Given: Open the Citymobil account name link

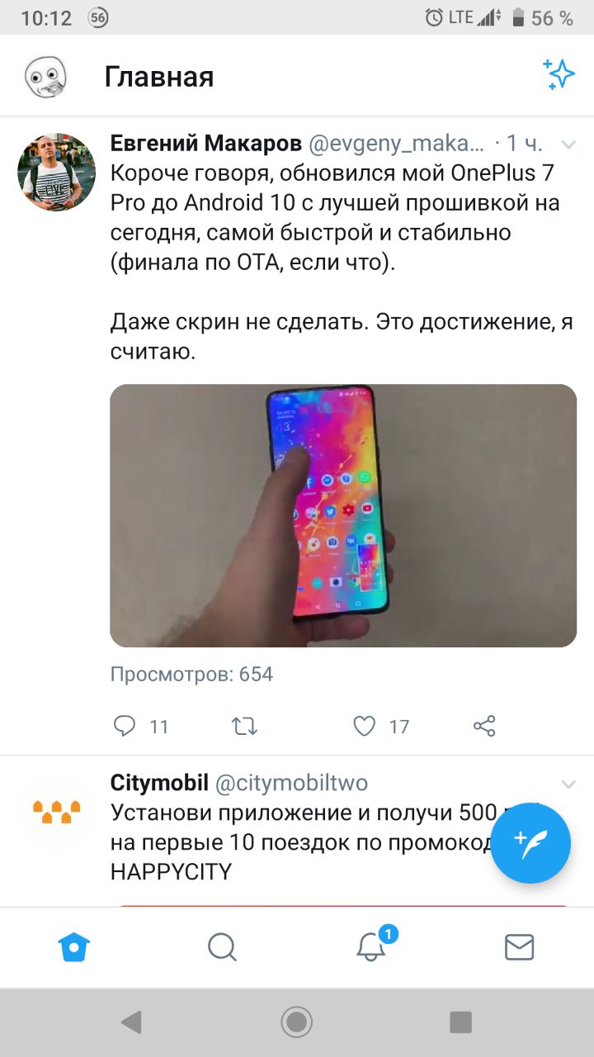Looking at the screenshot, I should [x=159, y=783].
